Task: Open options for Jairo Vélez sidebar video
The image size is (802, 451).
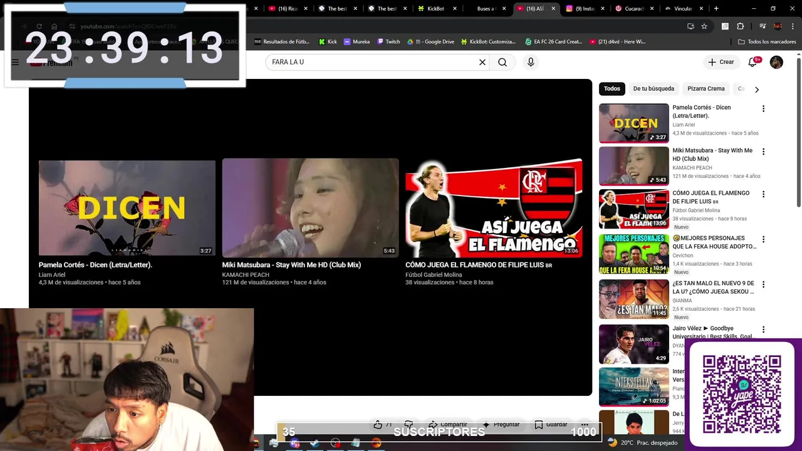Action: coord(763,329)
